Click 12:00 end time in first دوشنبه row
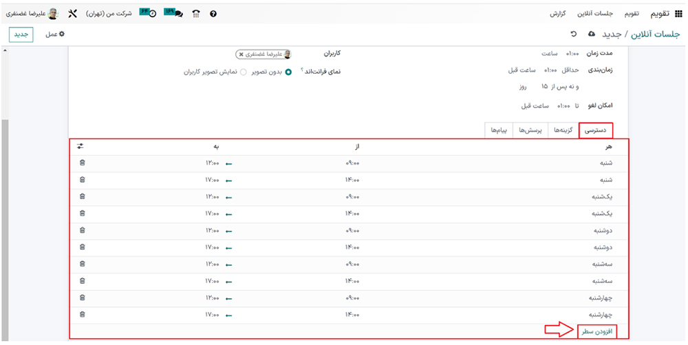Viewport: 688px width, 345px height. coord(213,231)
